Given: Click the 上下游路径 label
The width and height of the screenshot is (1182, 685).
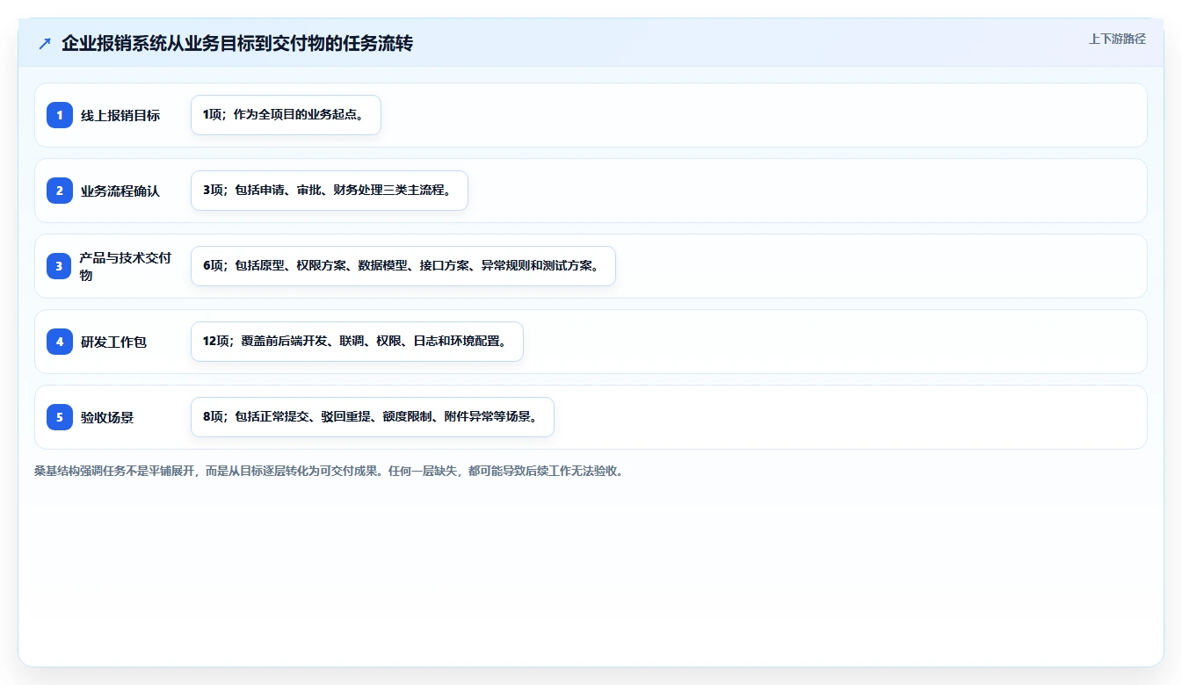Looking at the screenshot, I should 1117,39.
